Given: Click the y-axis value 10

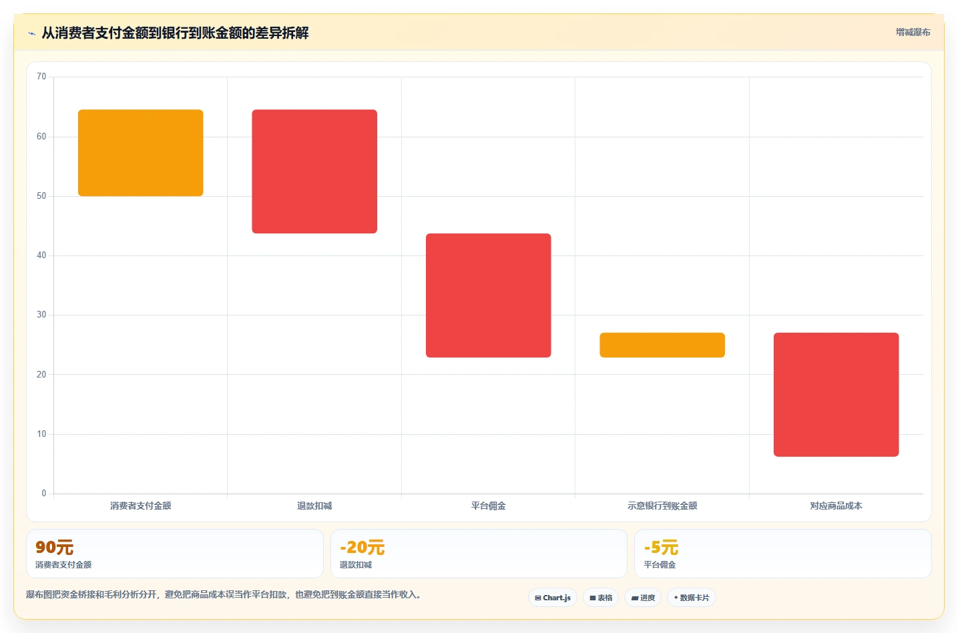Looking at the screenshot, I should (x=41, y=434).
